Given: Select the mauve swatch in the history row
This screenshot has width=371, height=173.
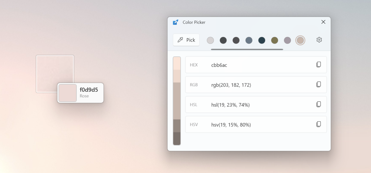Looking at the screenshot, I should point(287,40).
